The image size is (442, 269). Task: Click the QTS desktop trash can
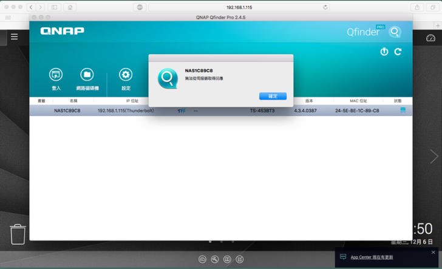pos(18,234)
